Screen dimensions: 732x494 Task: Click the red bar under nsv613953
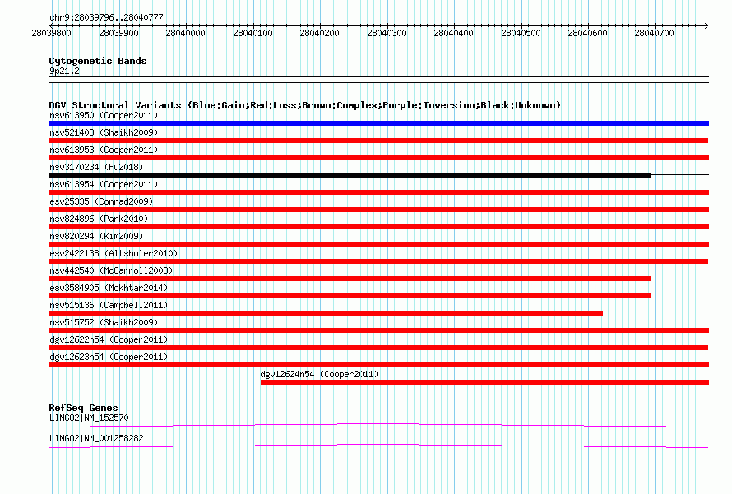pyautogui.click(x=378, y=158)
